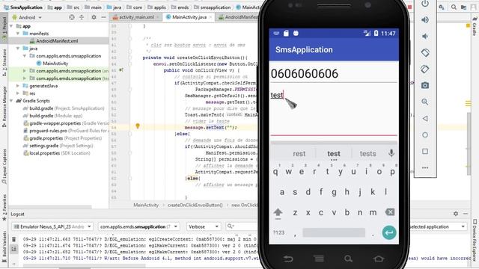Collapse the Gradle Scripts node

12,101
